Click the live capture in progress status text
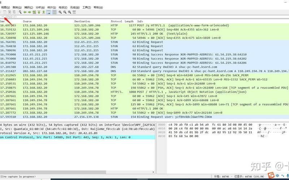Viewport: 289px width, 180px height. 18,176
